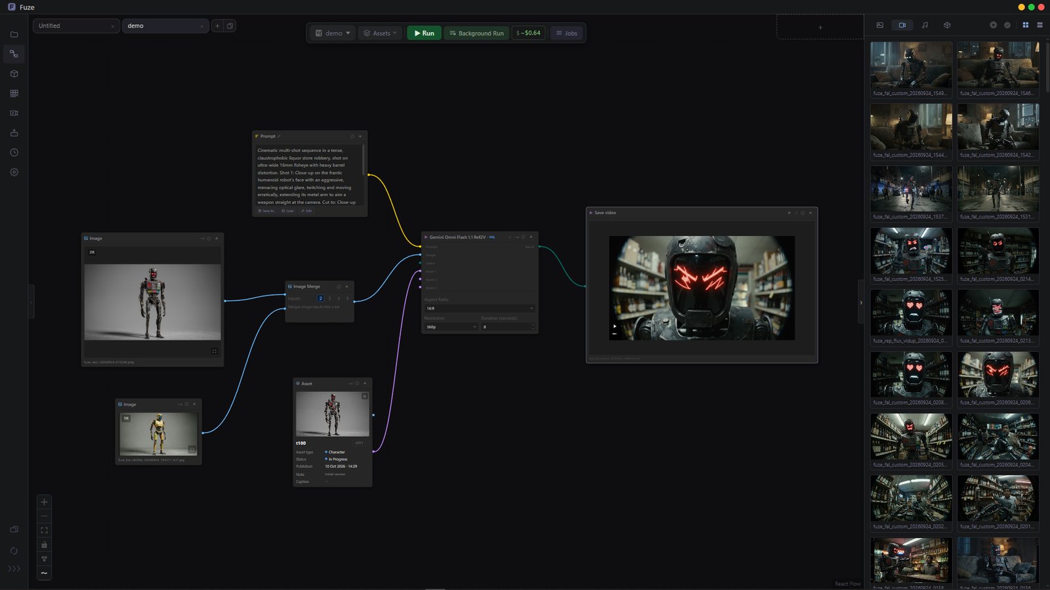Toggle the checkmark filter in asset panel

[1007, 25]
